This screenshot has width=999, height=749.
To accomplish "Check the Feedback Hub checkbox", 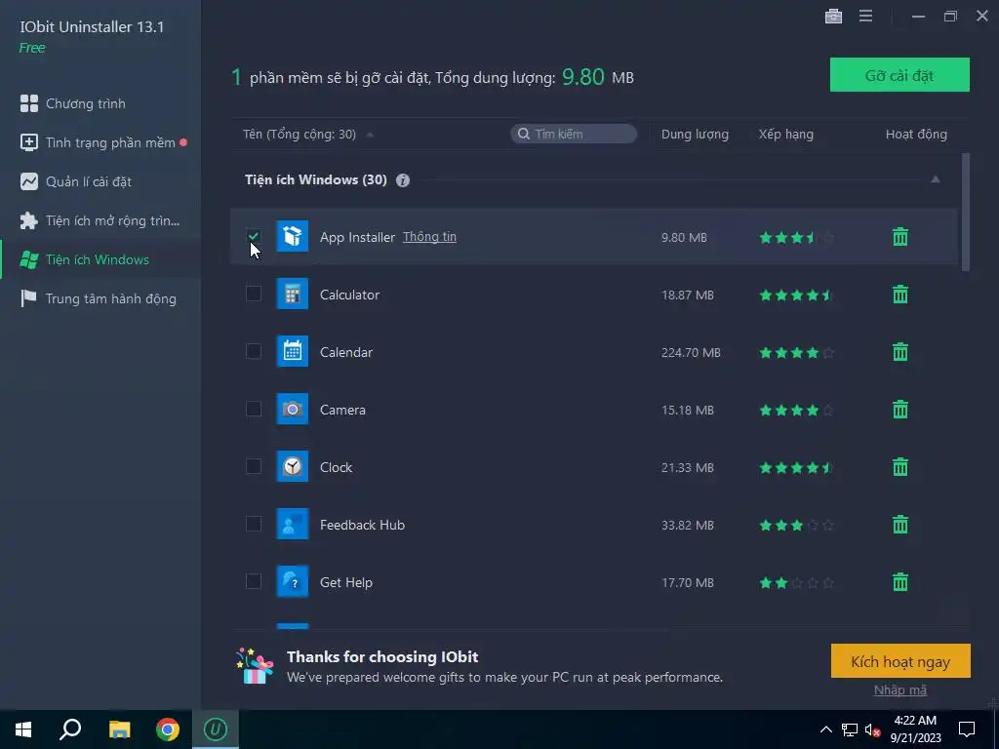I will (254, 524).
